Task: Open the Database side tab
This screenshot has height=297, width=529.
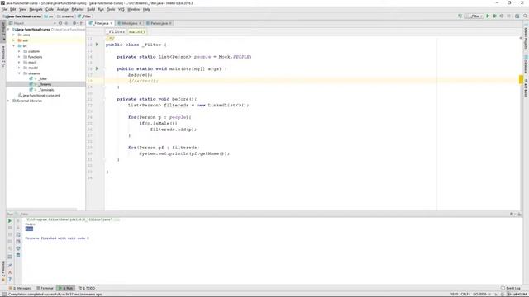Action: [526, 64]
